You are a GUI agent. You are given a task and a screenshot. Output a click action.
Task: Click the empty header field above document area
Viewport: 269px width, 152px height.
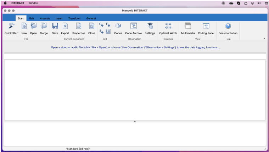[x=135, y=56]
